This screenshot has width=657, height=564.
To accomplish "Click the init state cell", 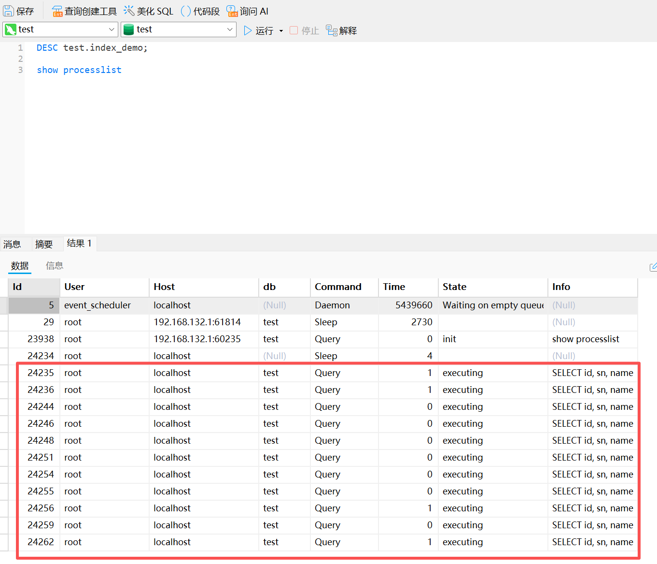I will click(493, 339).
